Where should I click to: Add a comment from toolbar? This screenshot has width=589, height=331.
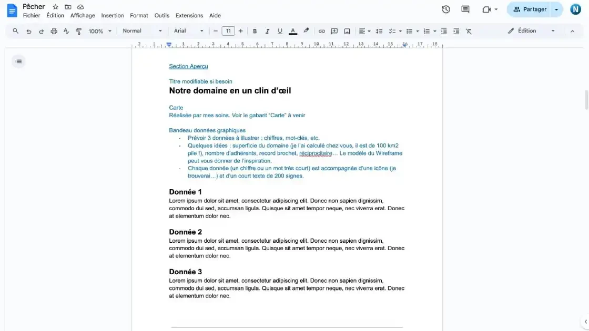tap(334, 31)
